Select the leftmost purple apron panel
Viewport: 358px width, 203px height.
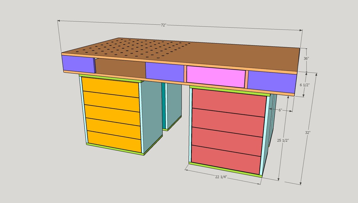78,64
